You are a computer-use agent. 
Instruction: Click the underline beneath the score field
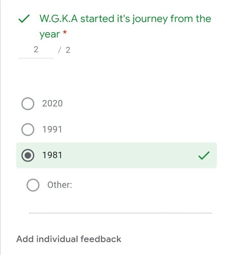click(36, 58)
